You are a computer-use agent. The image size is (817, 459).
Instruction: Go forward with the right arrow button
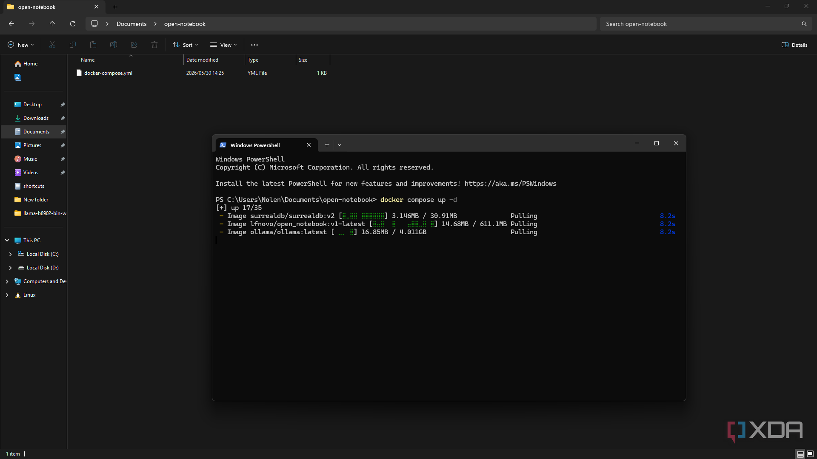[x=32, y=24]
